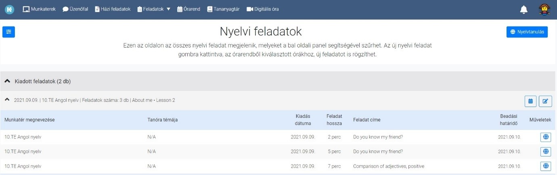Click the K logo home icon
557x175 pixels.
click(x=9, y=9)
